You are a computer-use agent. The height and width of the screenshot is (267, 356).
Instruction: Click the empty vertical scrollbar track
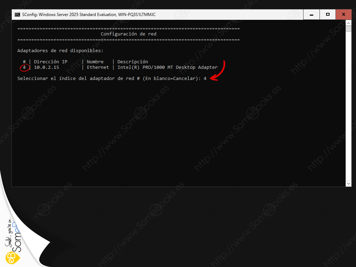coord(348,104)
